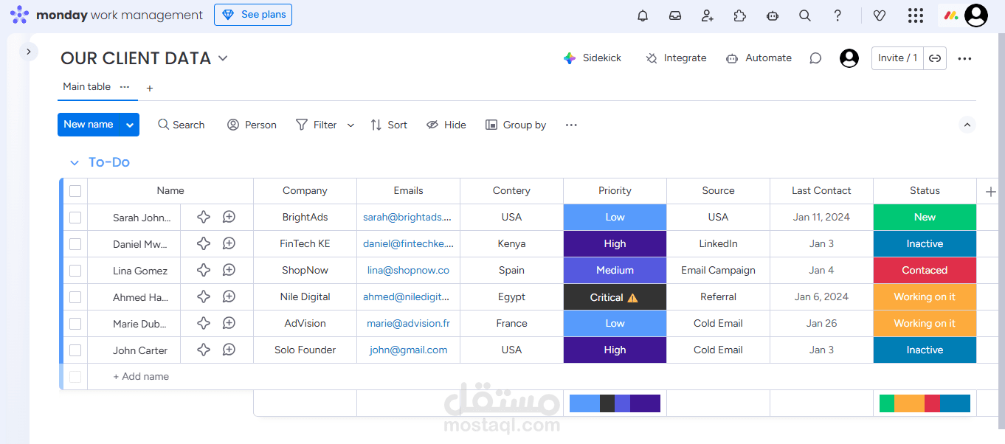The height and width of the screenshot is (444, 1005).
Task: Open the nine-dot products switcher
Action: [916, 15]
